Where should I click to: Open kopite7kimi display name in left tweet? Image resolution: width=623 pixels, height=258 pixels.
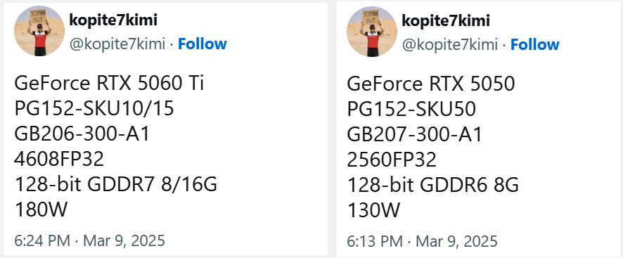click(113, 20)
